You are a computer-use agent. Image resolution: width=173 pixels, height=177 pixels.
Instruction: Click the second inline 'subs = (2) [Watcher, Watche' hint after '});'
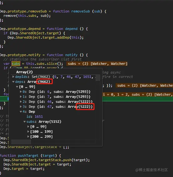[144, 85]
